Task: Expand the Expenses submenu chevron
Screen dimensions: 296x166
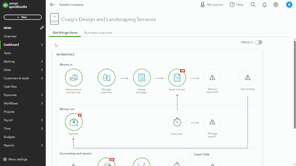Action: pyautogui.click(x=42, y=95)
